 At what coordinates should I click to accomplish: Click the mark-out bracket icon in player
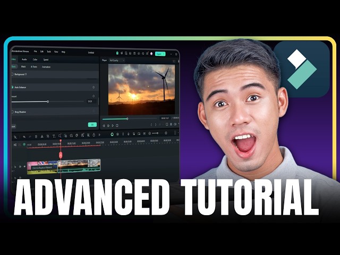point(155,125)
